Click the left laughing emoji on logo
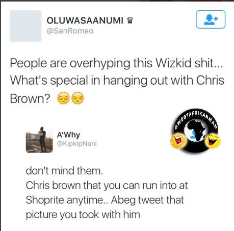234x231 pixels. (x=178, y=140)
